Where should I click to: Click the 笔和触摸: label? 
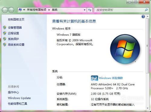63,105
